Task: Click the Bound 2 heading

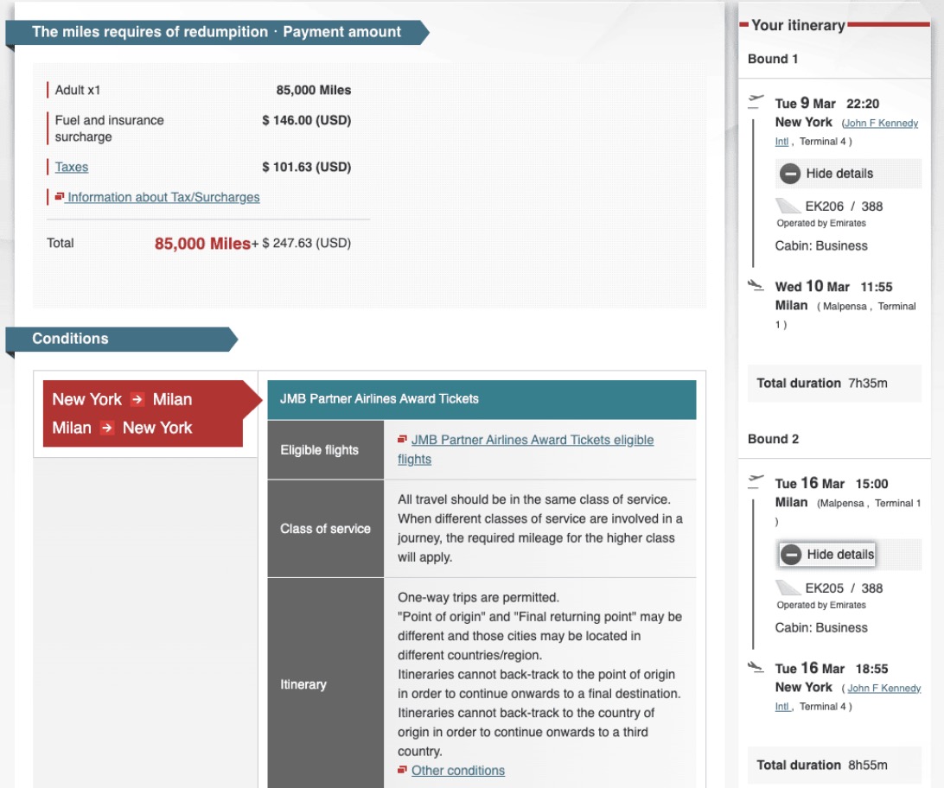Action: point(773,439)
